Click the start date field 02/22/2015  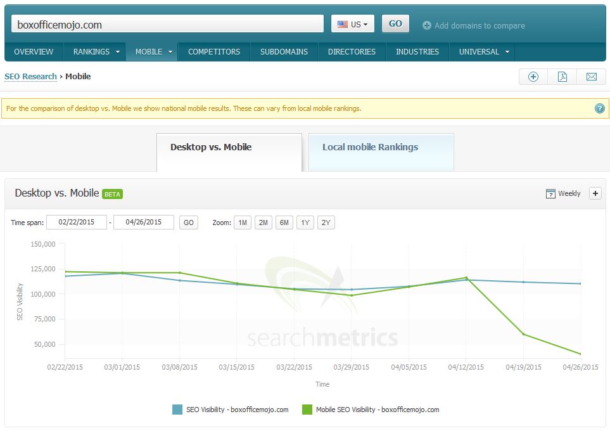pos(77,223)
